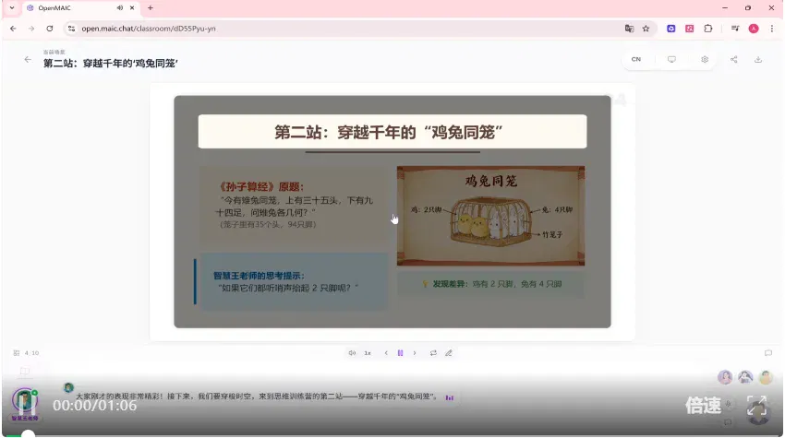Pause the lesson with the purple pause button
785x438 pixels.
coord(400,353)
